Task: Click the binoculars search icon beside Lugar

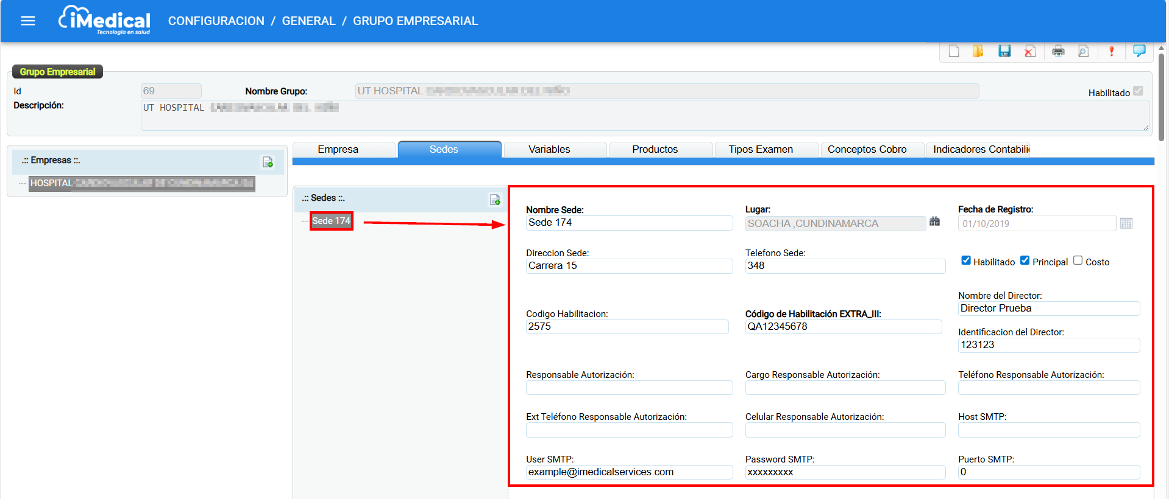Action: click(x=934, y=222)
